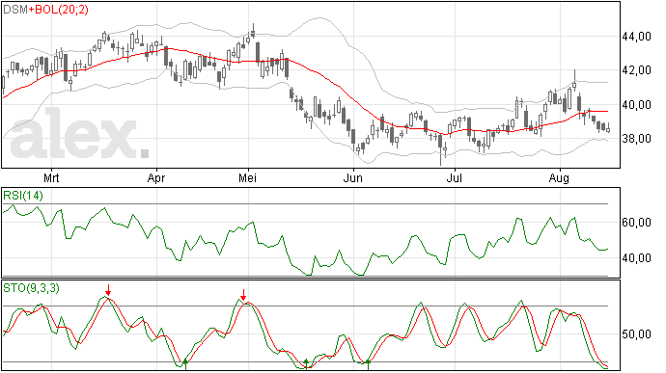Click the +BOL(20;2) indicator label
Screen dimensions: 666x373
(x=59, y=9)
